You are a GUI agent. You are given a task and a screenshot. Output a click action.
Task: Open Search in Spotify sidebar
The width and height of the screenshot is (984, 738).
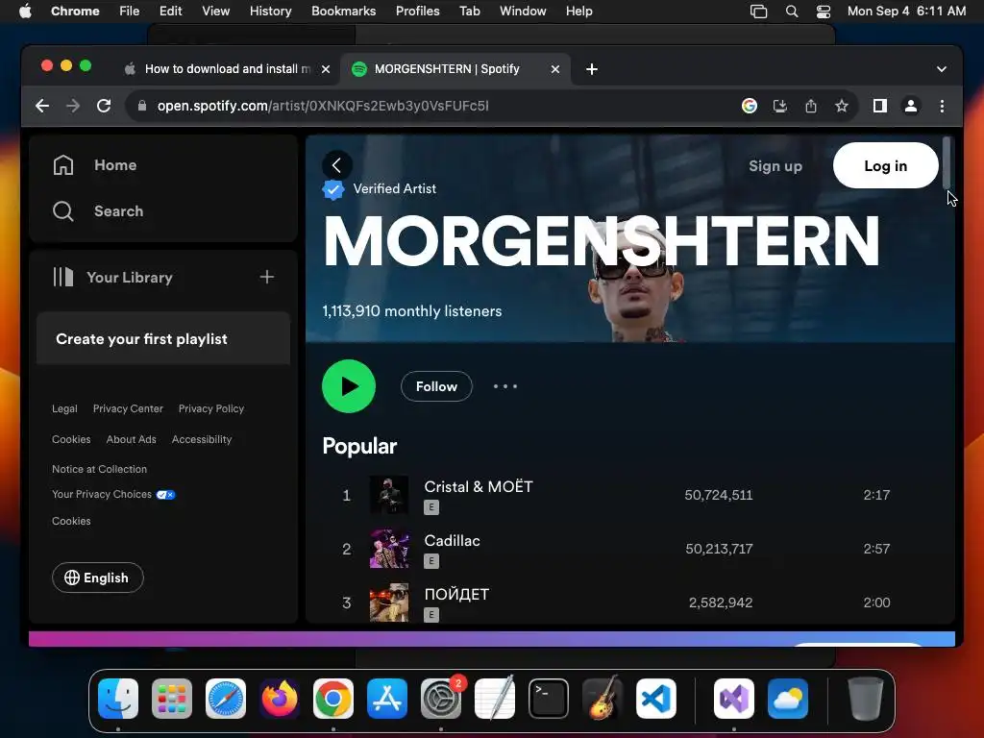pyautogui.click(x=99, y=210)
